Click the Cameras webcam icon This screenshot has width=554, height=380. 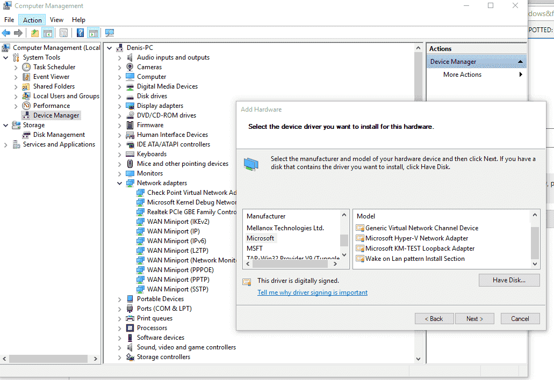[130, 67]
